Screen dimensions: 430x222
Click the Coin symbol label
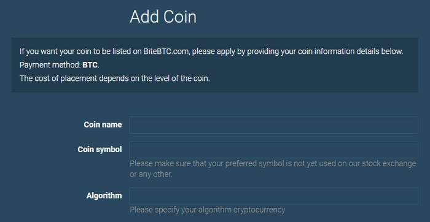point(100,150)
